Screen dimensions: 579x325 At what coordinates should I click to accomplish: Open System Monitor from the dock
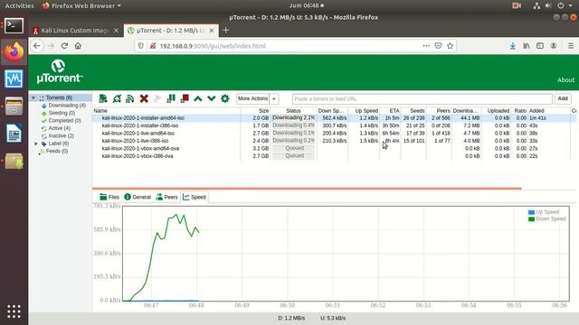(x=14, y=79)
